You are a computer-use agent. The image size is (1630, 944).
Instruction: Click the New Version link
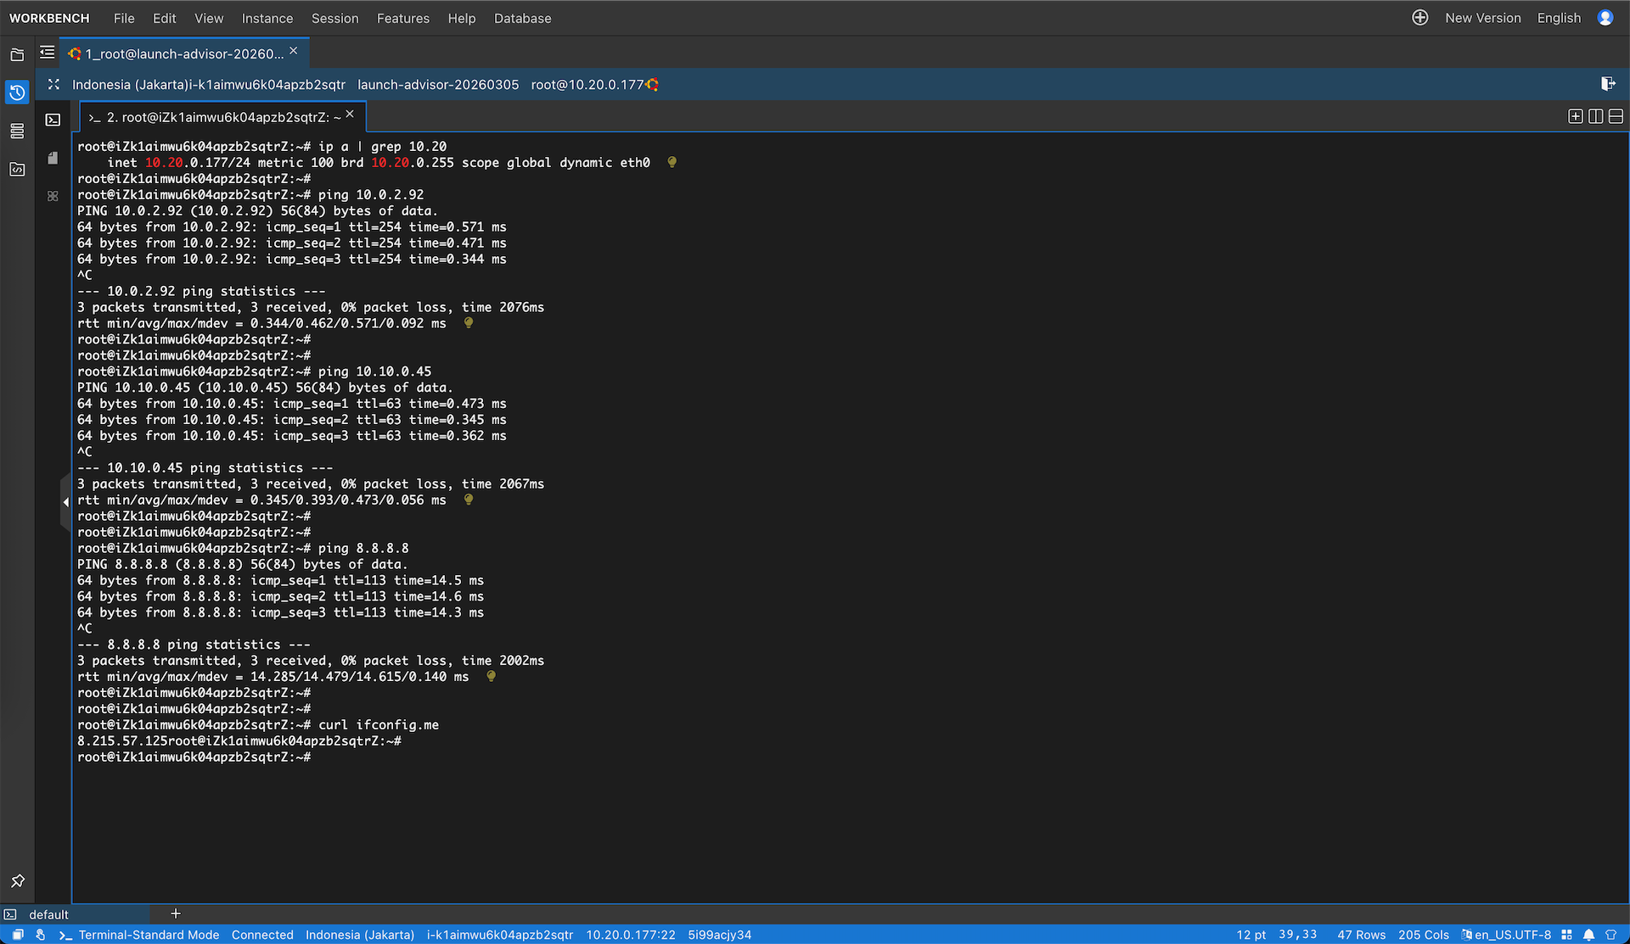point(1482,18)
